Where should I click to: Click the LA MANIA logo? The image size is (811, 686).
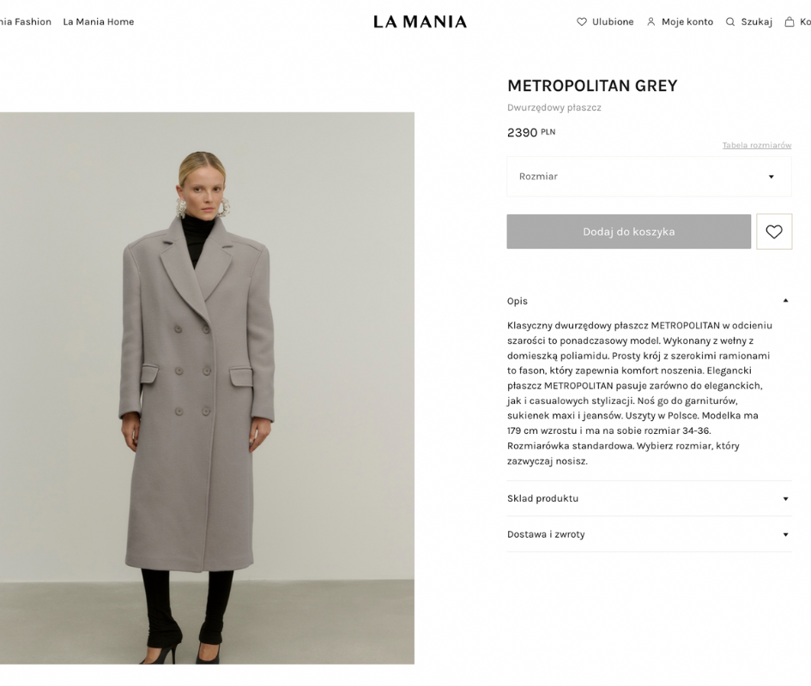click(x=420, y=21)
